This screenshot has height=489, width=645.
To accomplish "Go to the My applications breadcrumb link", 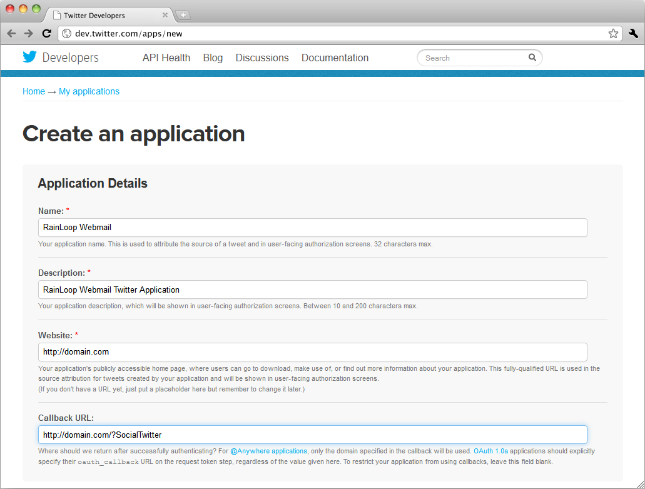I will [x=89, y=91].
